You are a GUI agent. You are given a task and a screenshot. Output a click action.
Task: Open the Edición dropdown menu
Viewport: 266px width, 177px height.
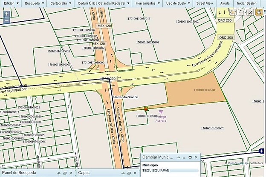10,3
